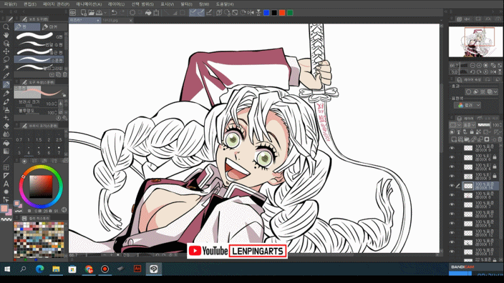Click the new raster layer icon
504x283 pixels.
454,139
